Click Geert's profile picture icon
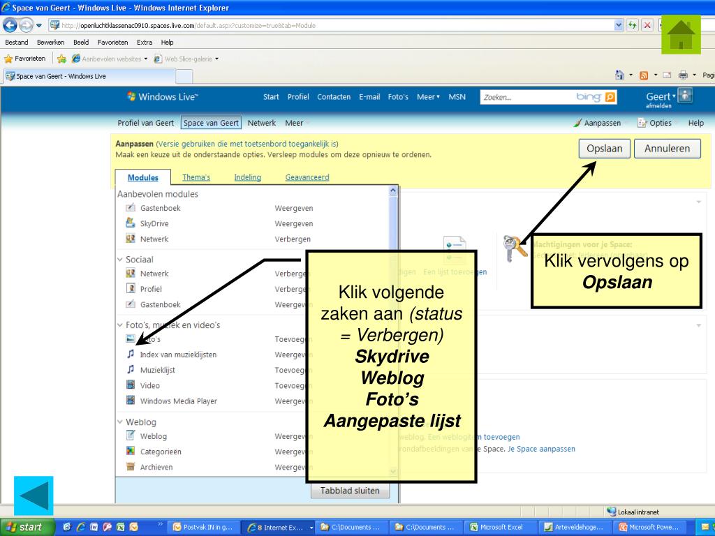This screenshot has width=715, height=536. click(x=685, y=96)
